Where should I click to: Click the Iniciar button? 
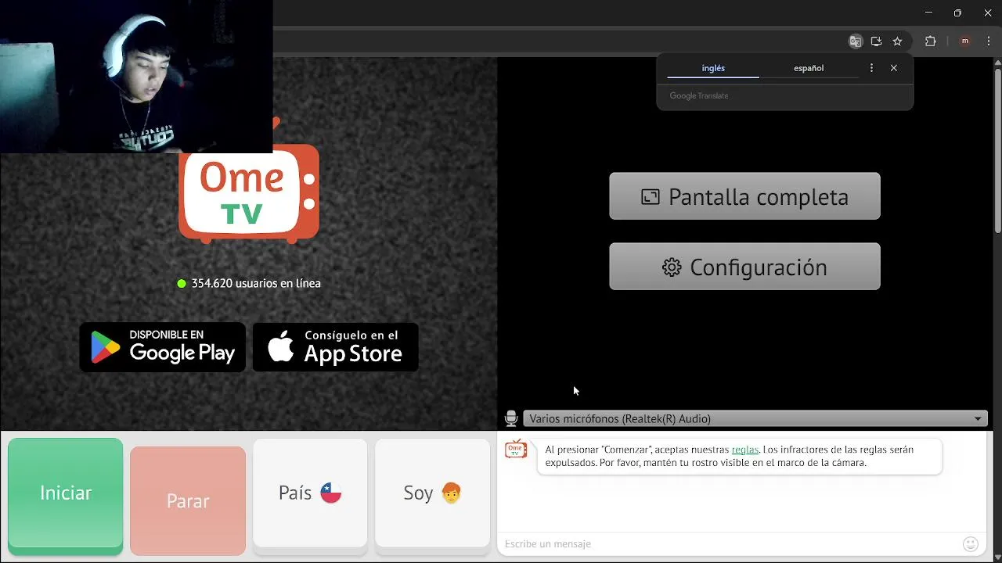66,493
